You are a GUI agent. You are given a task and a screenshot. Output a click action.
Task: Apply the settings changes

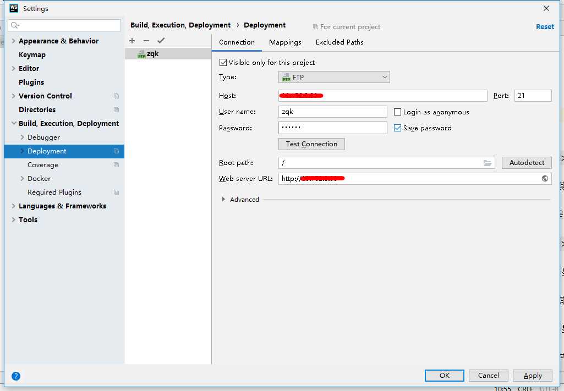pyautogui.click(x=532, y=375)
